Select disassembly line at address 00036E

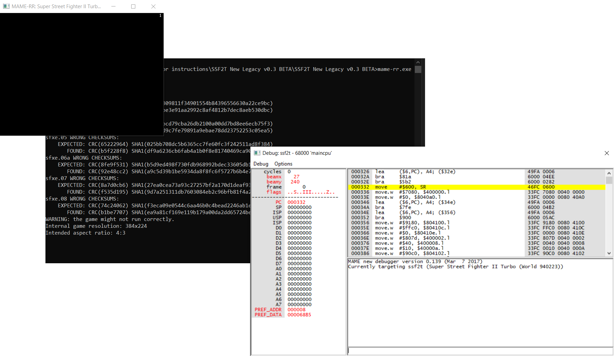pos(477,238)
